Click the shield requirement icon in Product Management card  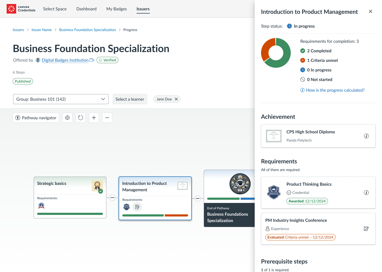coord(127,207)
